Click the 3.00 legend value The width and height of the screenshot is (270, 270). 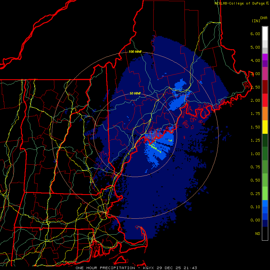255,74
